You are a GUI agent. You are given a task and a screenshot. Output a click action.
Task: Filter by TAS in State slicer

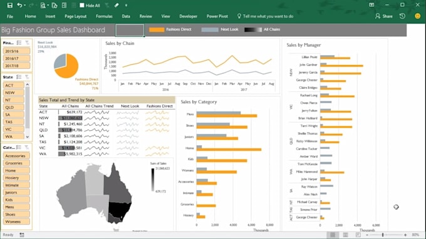[14, 122]
